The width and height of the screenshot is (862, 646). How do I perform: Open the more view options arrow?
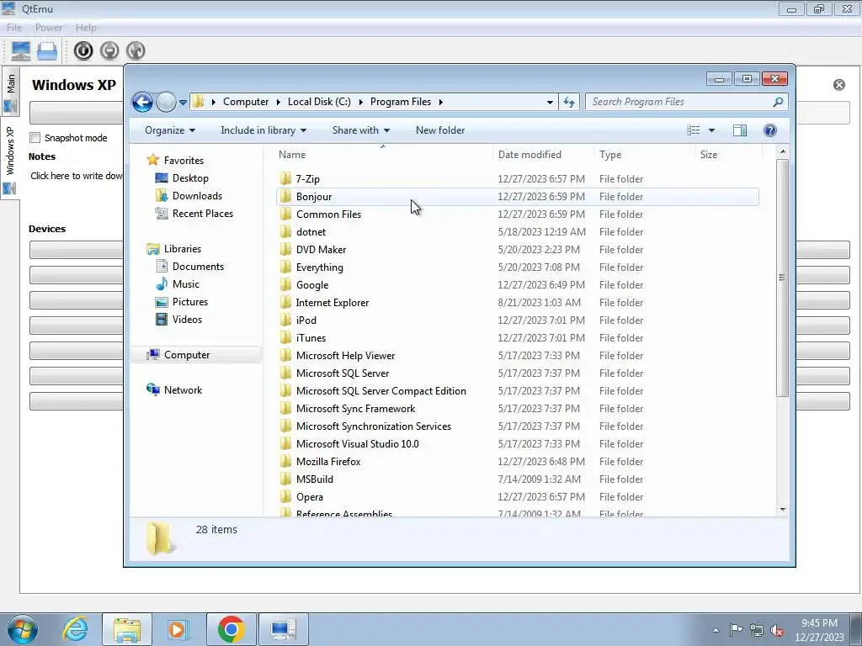711,130
